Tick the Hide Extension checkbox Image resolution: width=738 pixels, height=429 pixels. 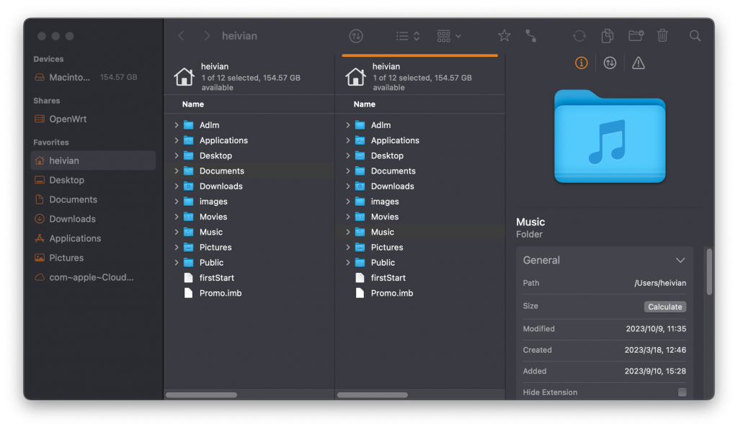pos(682,392)
